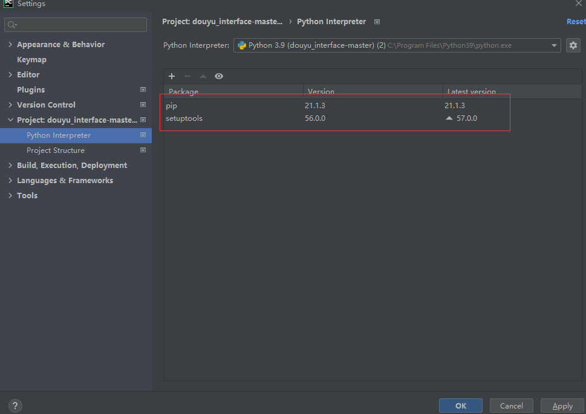This screenshot has width=586, height=414.
Task: Open the help question mark button
Action: 15,406
